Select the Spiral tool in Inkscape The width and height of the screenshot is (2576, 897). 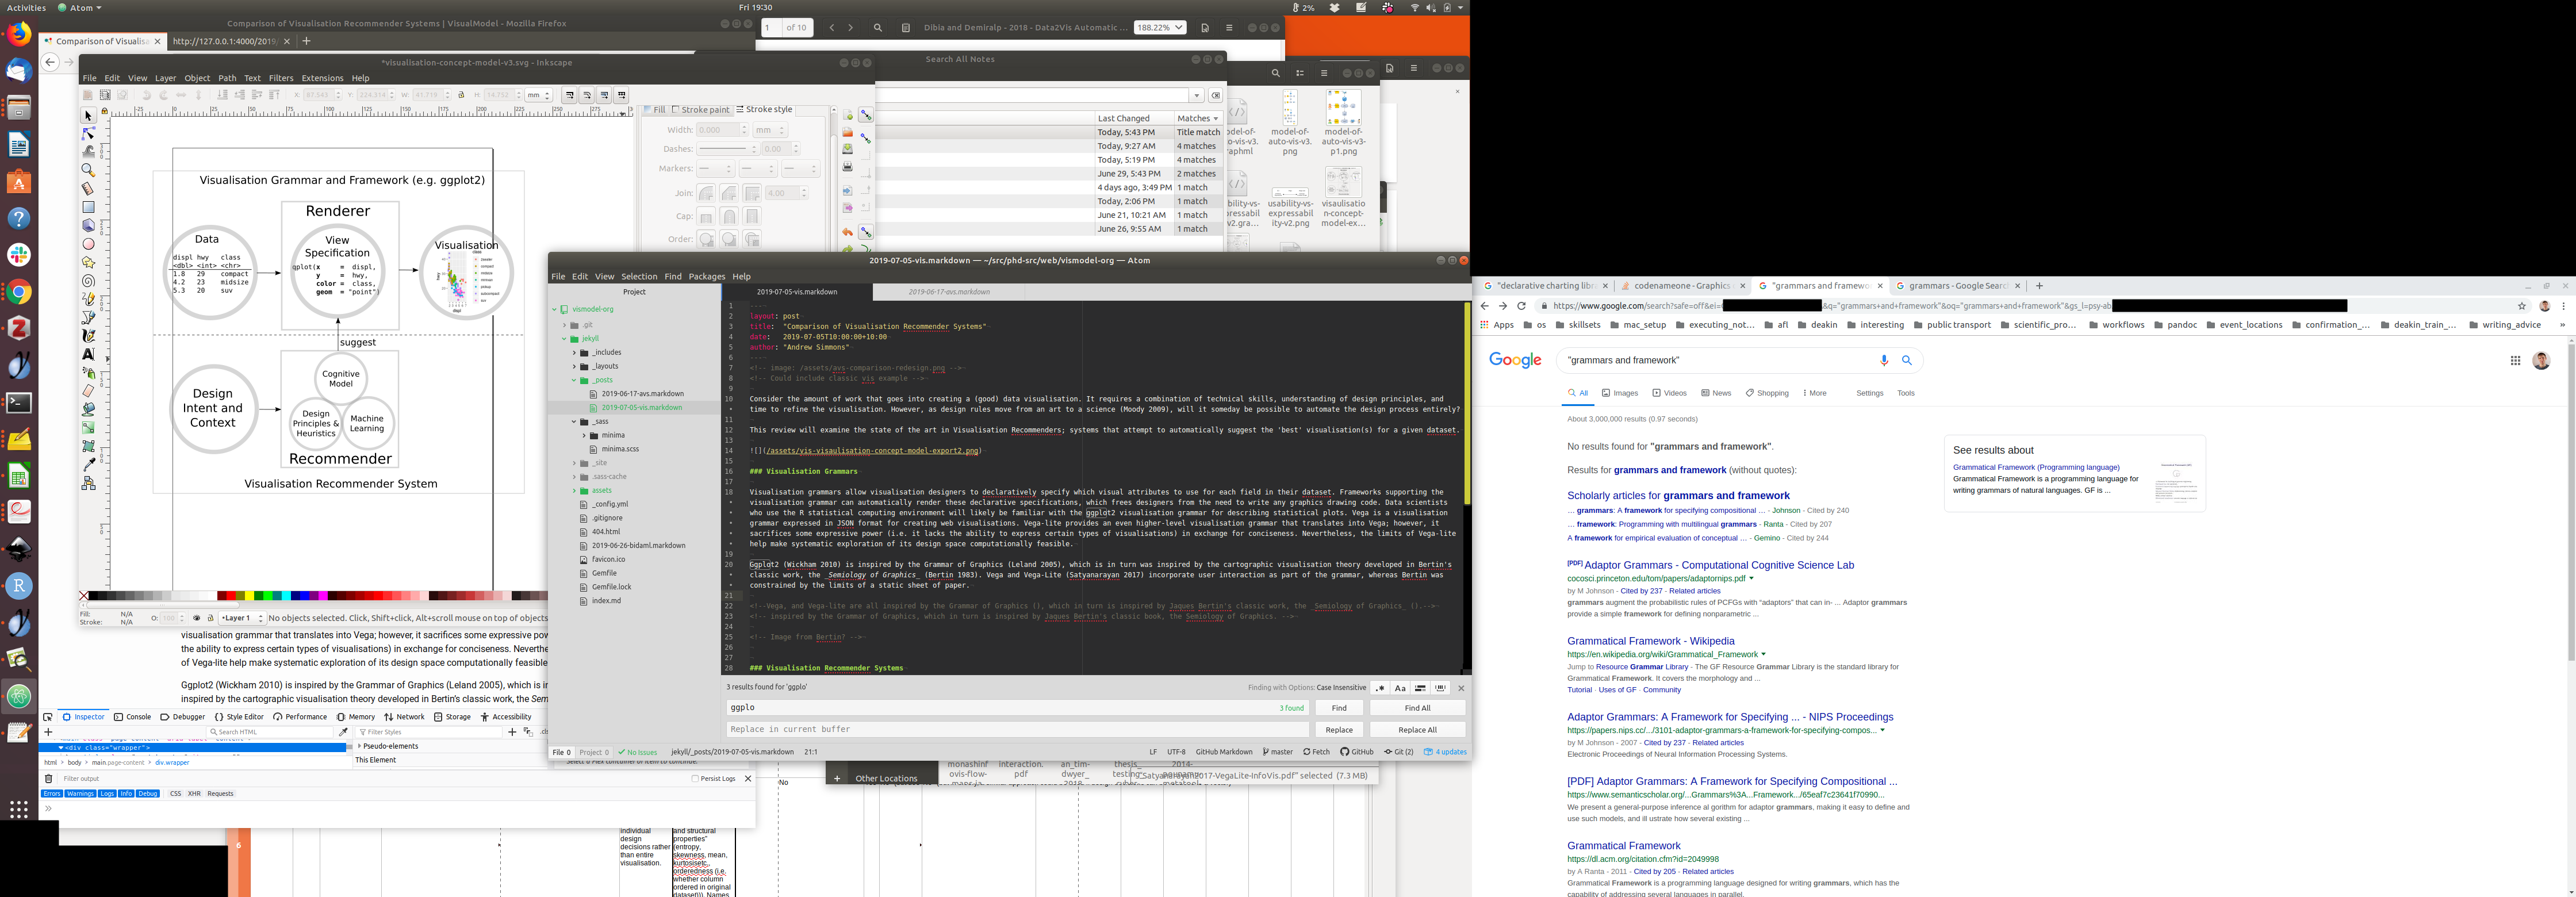click(88, 281)
